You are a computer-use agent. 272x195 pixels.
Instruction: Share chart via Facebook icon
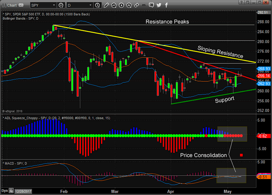tap(166, 5)
